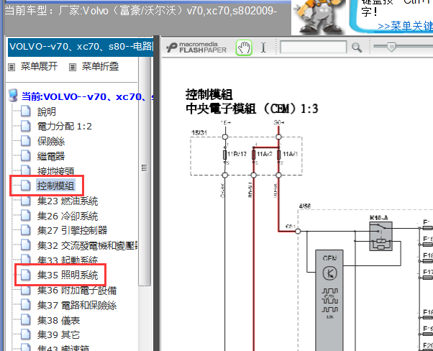433x351 pixels.
Task: Open the >>菜单关键 link
Action: point(405,26)
